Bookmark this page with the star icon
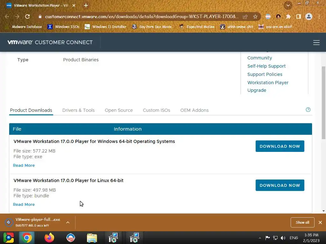Image resolution: width=326 pixels, height=244 pixels. click(255, 17)
